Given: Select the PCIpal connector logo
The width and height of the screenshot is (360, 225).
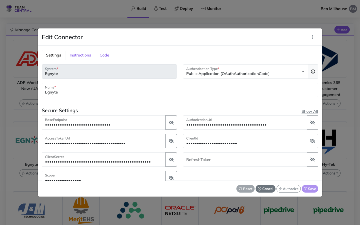Looking at the screenshot, I should 229,210.
